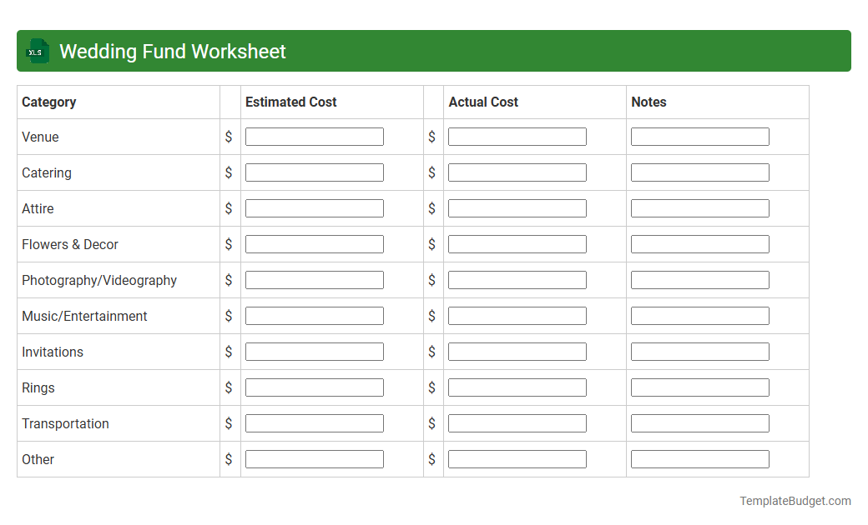
Task: Click the Actual Cost field for Venue
Action: click(x=517, y=136)
